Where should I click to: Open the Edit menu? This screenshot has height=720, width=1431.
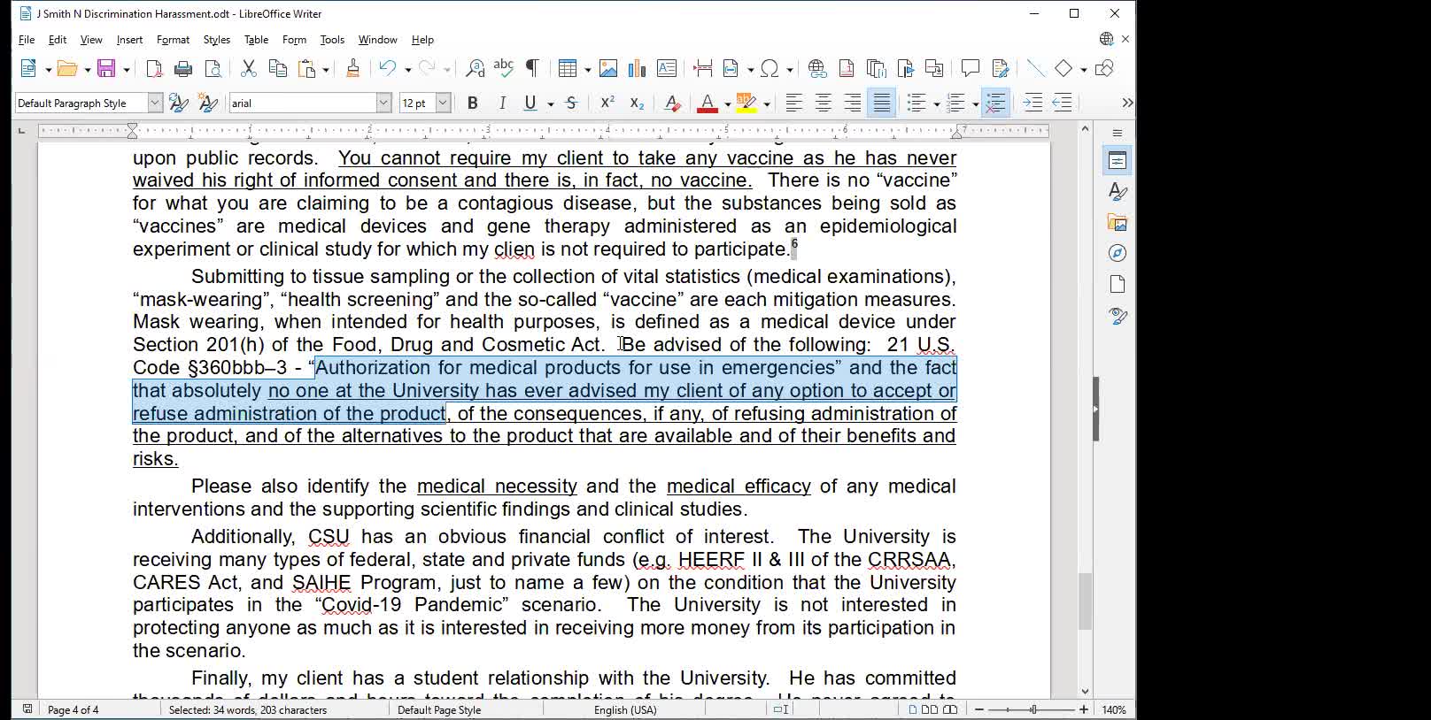click(58, 40)
